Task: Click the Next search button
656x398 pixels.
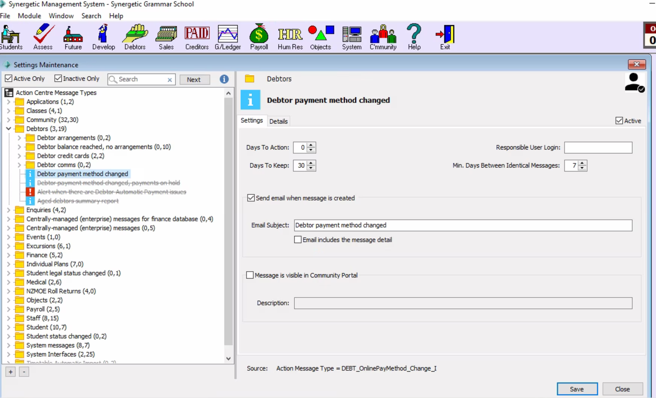Action: pos(194,79)
